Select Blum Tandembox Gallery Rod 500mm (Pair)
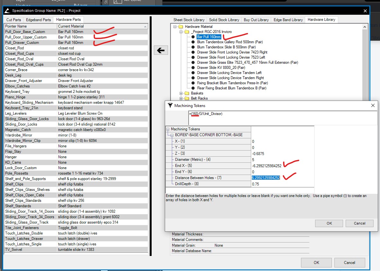Viewport: 380px width, 271px height. coord(230,42)
